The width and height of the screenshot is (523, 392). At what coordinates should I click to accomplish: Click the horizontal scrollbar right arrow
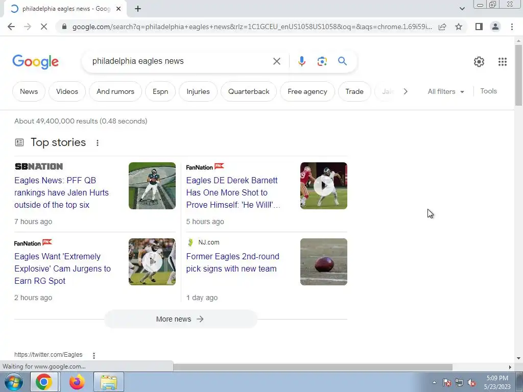pos(510,367)
